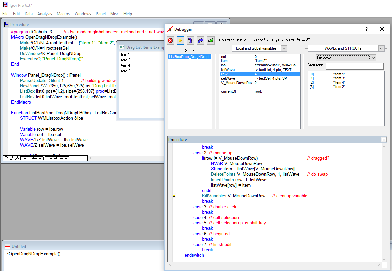Click the KillVariables line in debugger code
The width and height of the screenshot is (392, 271).
254,196
